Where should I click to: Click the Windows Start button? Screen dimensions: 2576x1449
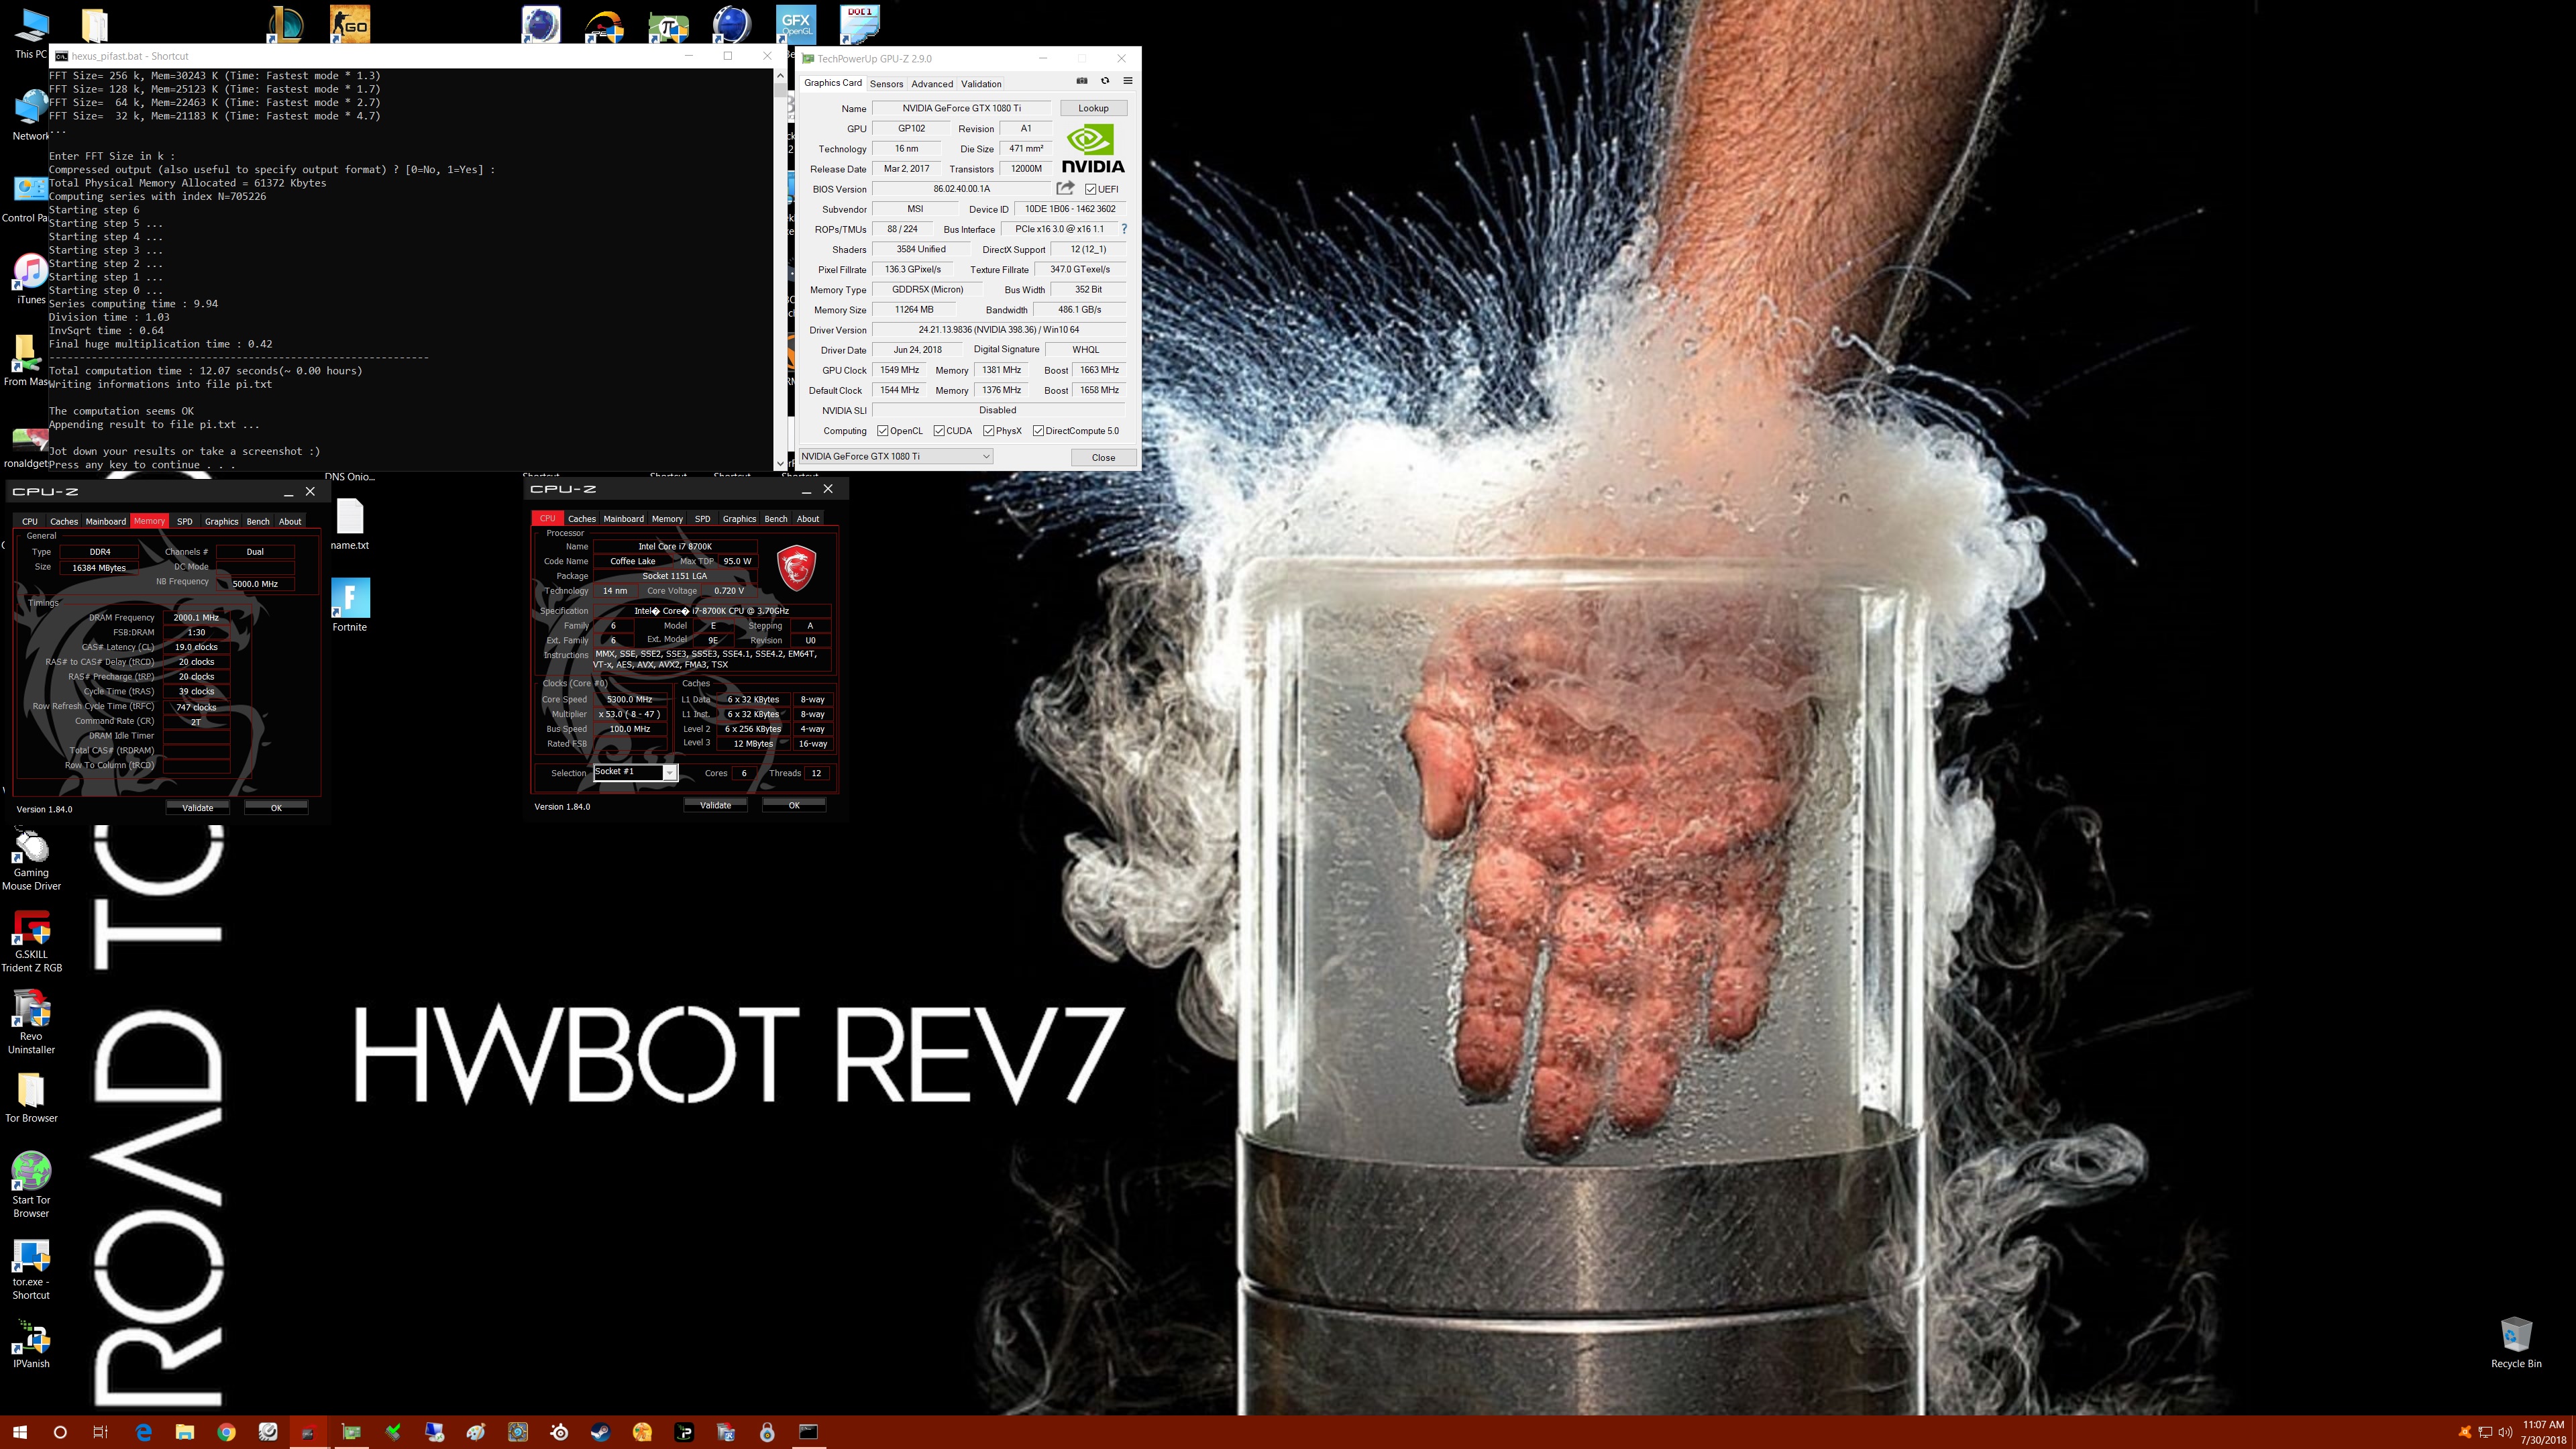pyautogui.click(x=19, y=1432)
